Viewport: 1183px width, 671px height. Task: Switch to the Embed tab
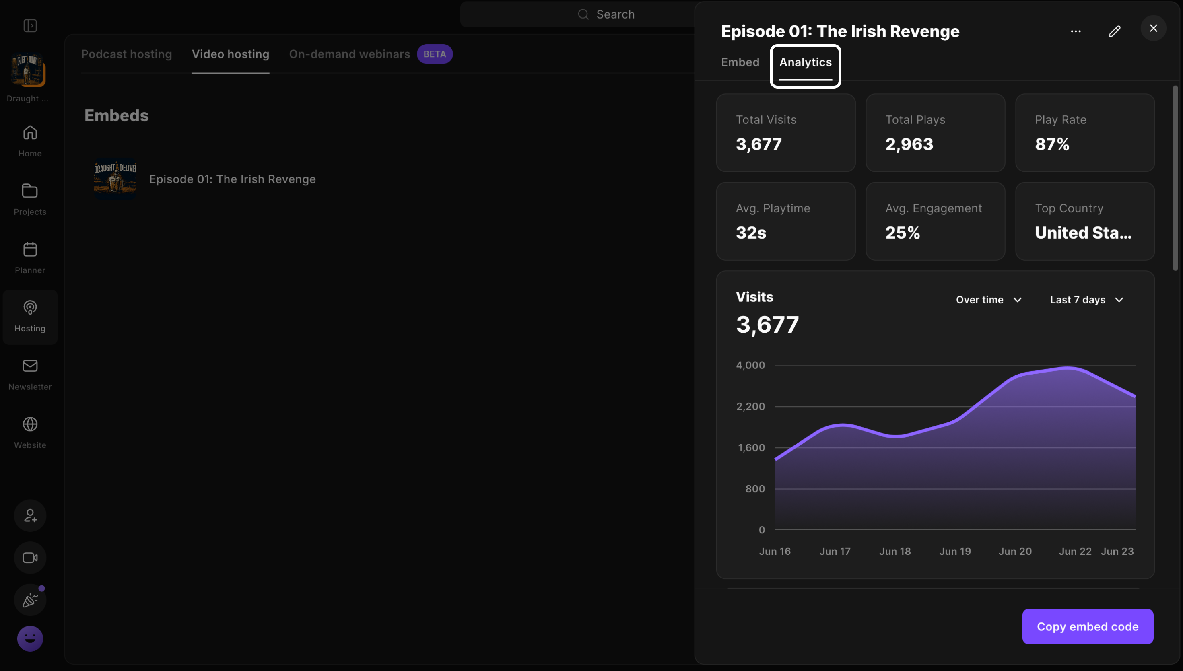tap(740, 62)
